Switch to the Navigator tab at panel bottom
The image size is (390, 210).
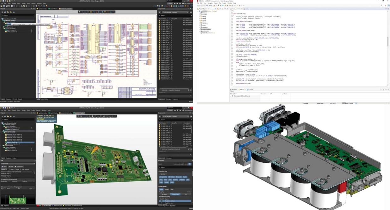click(x=9, y=99)
